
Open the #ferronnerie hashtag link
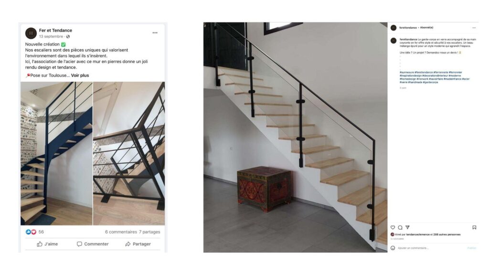[441, 73]
